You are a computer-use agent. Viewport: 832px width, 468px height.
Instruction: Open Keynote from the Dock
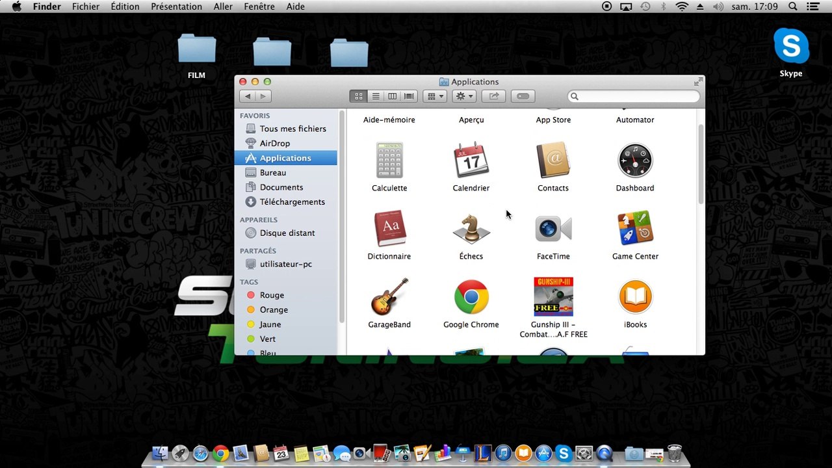pyautogui.click(x=463, y=454)
